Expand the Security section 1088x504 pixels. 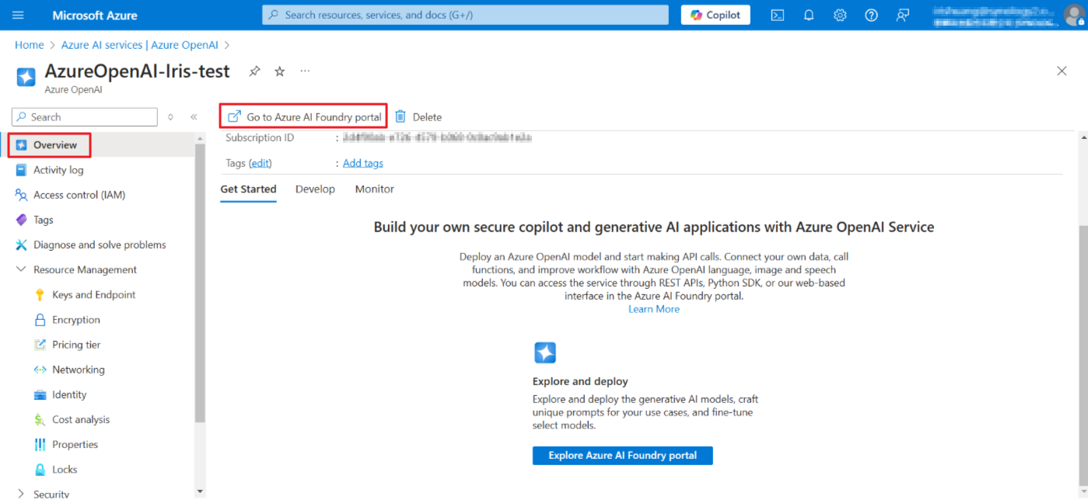click(20, 494)
